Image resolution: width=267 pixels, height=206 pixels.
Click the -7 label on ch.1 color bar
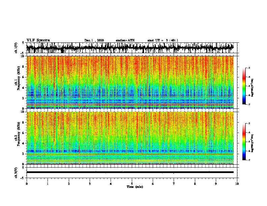click(x=248, y=104)
